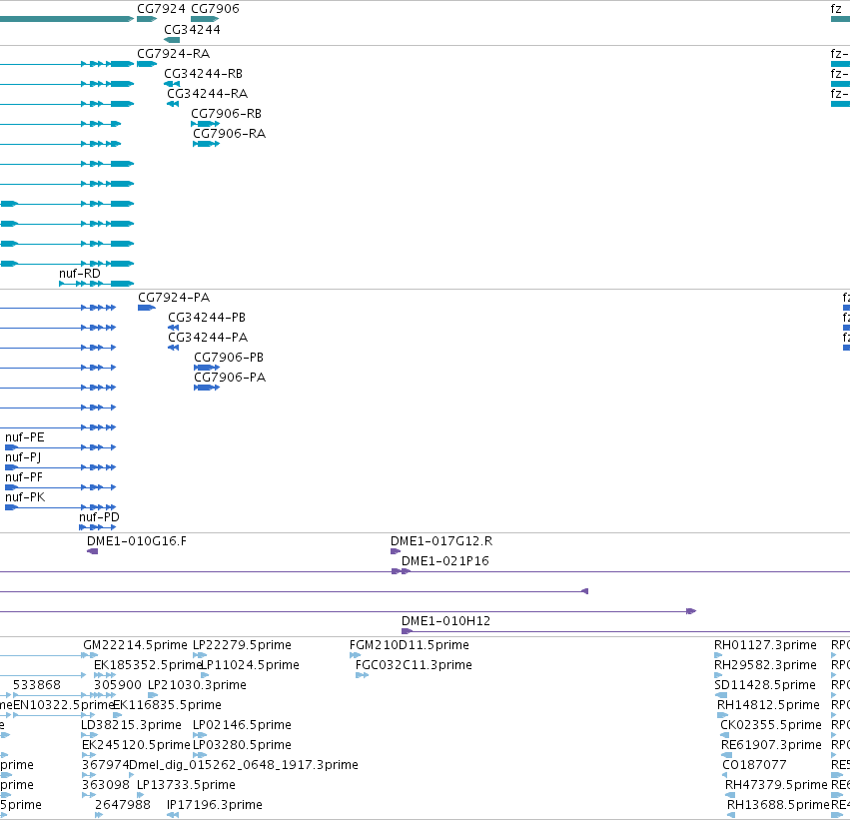Screen dimensions: 850x820
Task: Click LP03280.5prime EST label
Action: point(243,746)
